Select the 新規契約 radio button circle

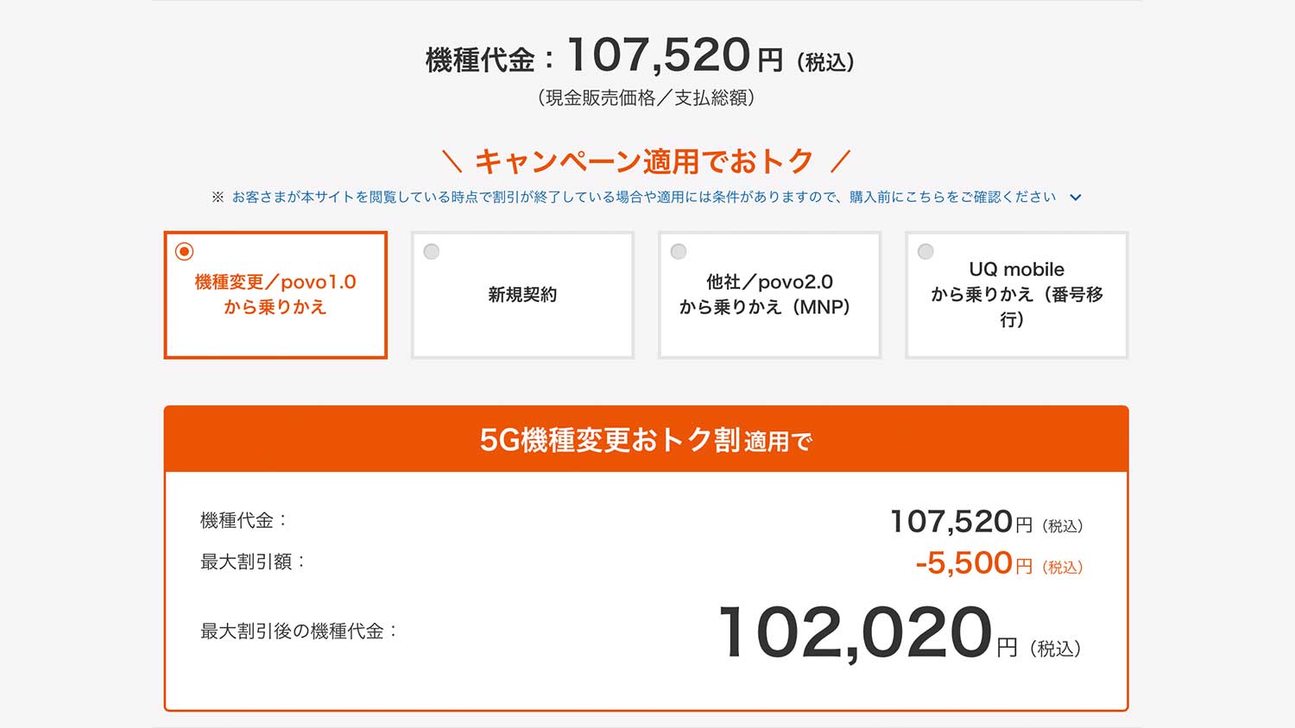tap(432, 252)
